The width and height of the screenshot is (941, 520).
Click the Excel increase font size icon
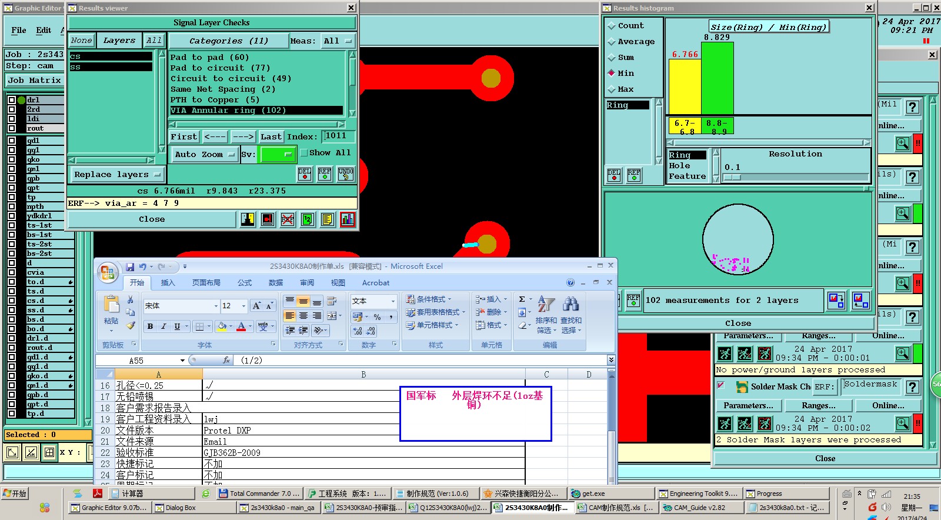click(x=256, y=306)
